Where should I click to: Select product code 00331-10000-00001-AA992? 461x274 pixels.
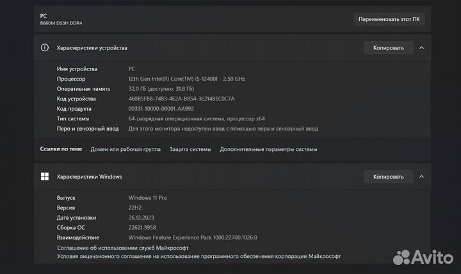tap(161, 108)
